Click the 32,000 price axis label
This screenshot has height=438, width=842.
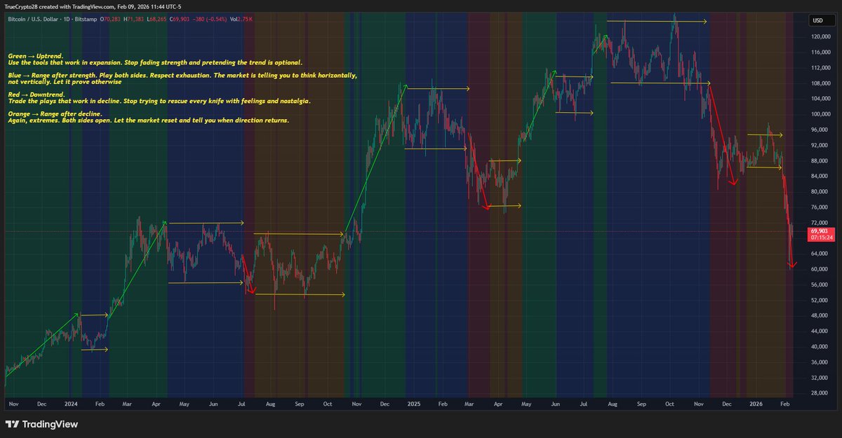(818, 378)
